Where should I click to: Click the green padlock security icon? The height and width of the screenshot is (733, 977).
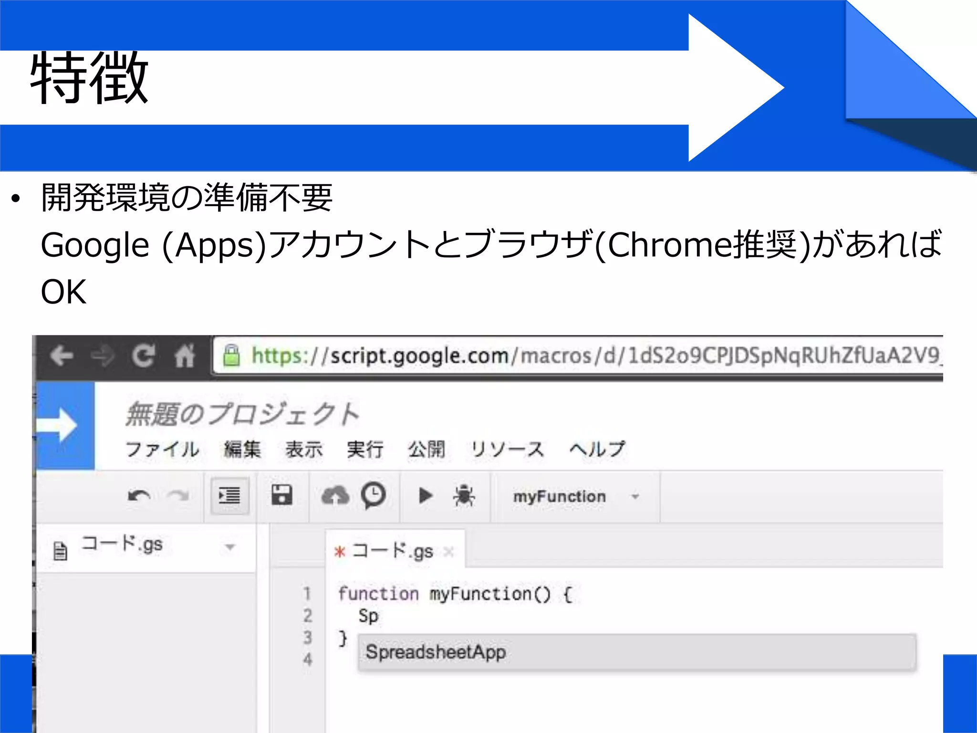231,356
